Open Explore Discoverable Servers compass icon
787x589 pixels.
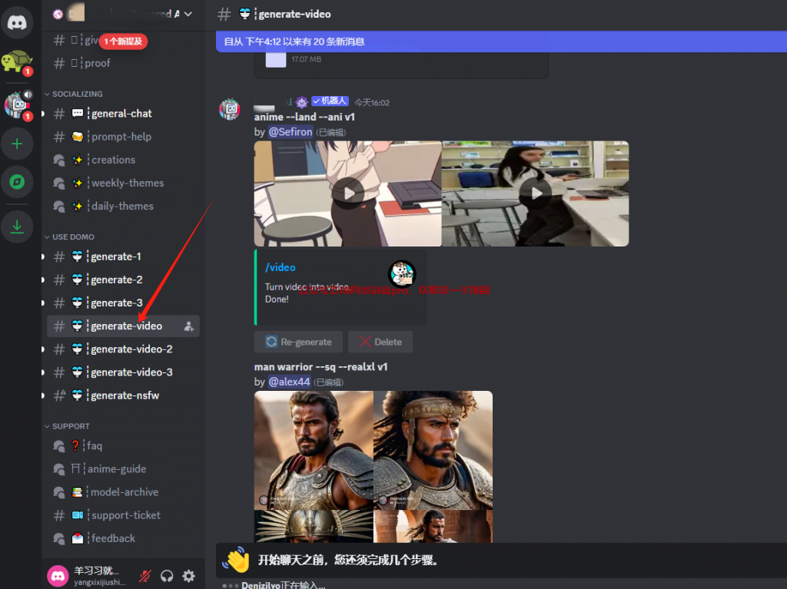pyautogui.click(x=17, y=182)
